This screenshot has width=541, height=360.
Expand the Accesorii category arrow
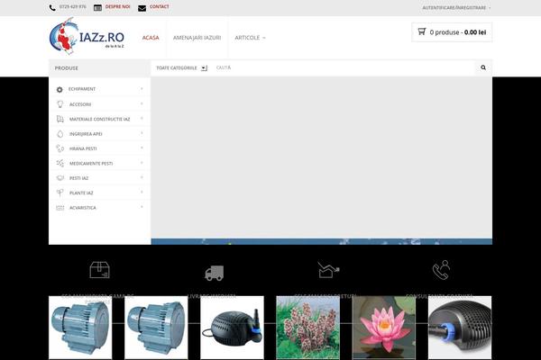point(142,103)
